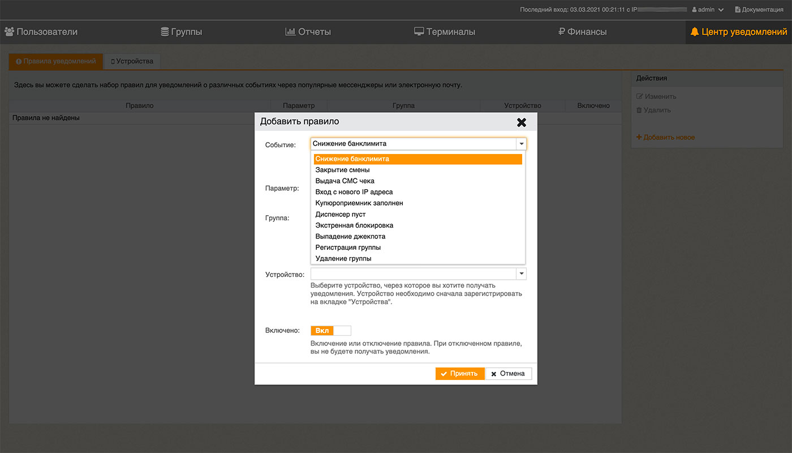Click the Reports bar chart icon
The image size is (792, 453).
point(290,32)
